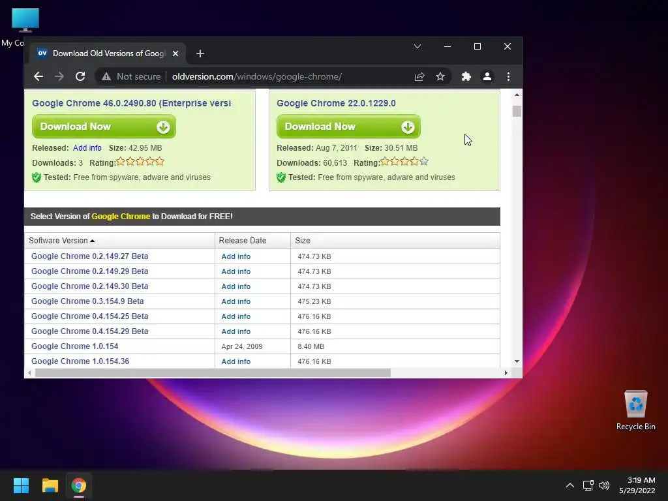
Task: Click the vertical scrollbar up arrow
Action: (517, 95)
